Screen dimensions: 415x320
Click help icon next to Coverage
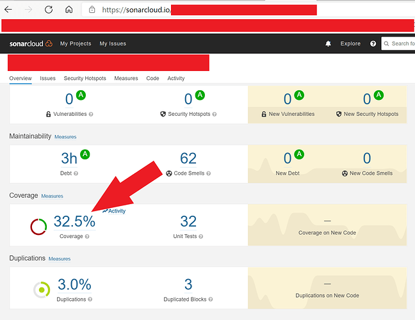point(87,236)
